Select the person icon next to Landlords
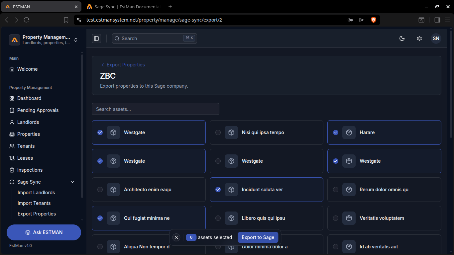The image size is (454, 255). point(12,122)
